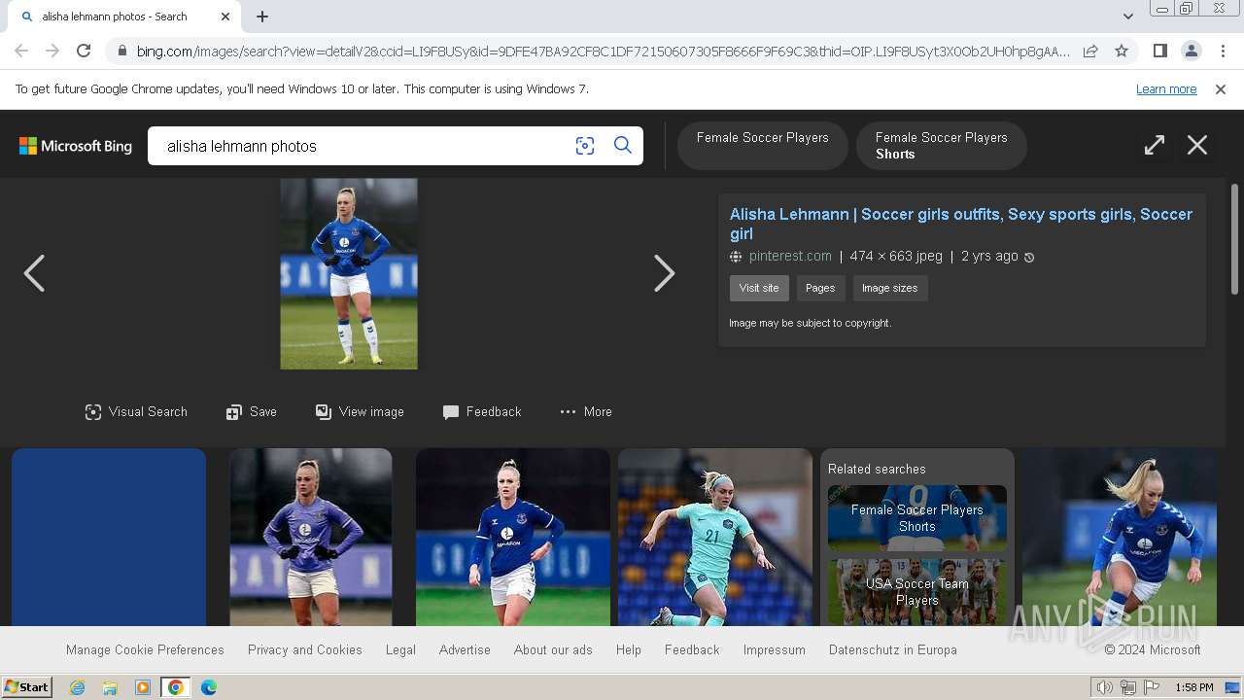
Task: Toggle the Chrome side panel
Action: (1159, 51)
